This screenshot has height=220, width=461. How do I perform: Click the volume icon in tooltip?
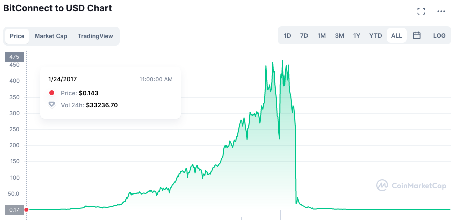point(51,105)
